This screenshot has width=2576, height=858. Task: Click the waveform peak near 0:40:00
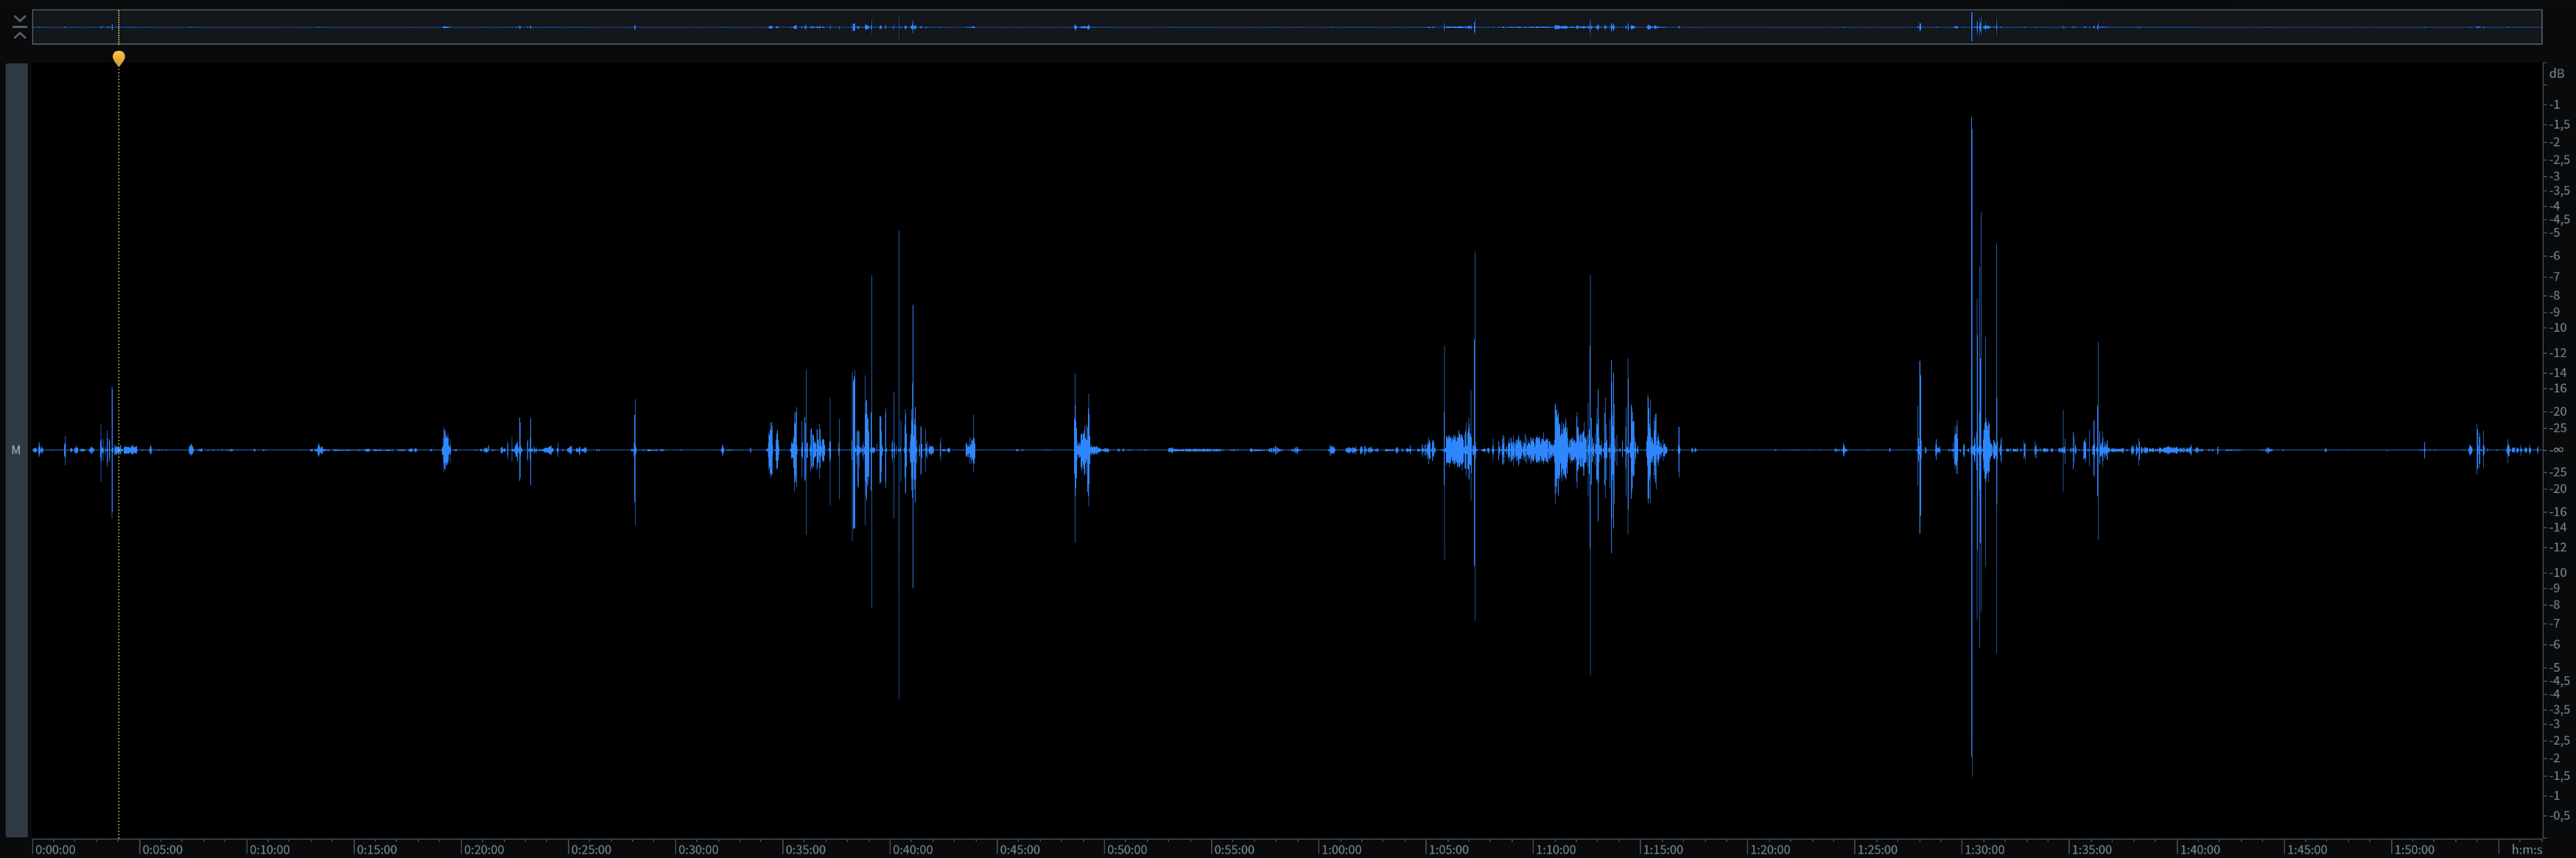click(x=899, y=299)
